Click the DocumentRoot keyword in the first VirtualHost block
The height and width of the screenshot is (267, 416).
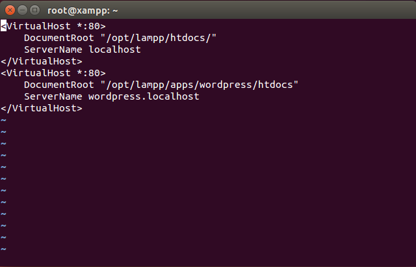(53, 38)
